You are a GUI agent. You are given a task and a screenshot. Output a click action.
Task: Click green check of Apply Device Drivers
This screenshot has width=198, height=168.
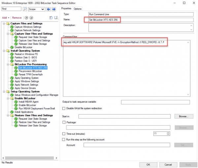pos(12,88)
